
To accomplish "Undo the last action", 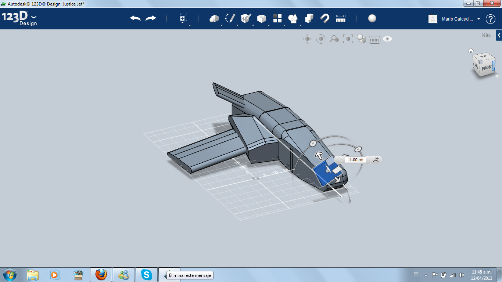I will [x=135, y=18].
